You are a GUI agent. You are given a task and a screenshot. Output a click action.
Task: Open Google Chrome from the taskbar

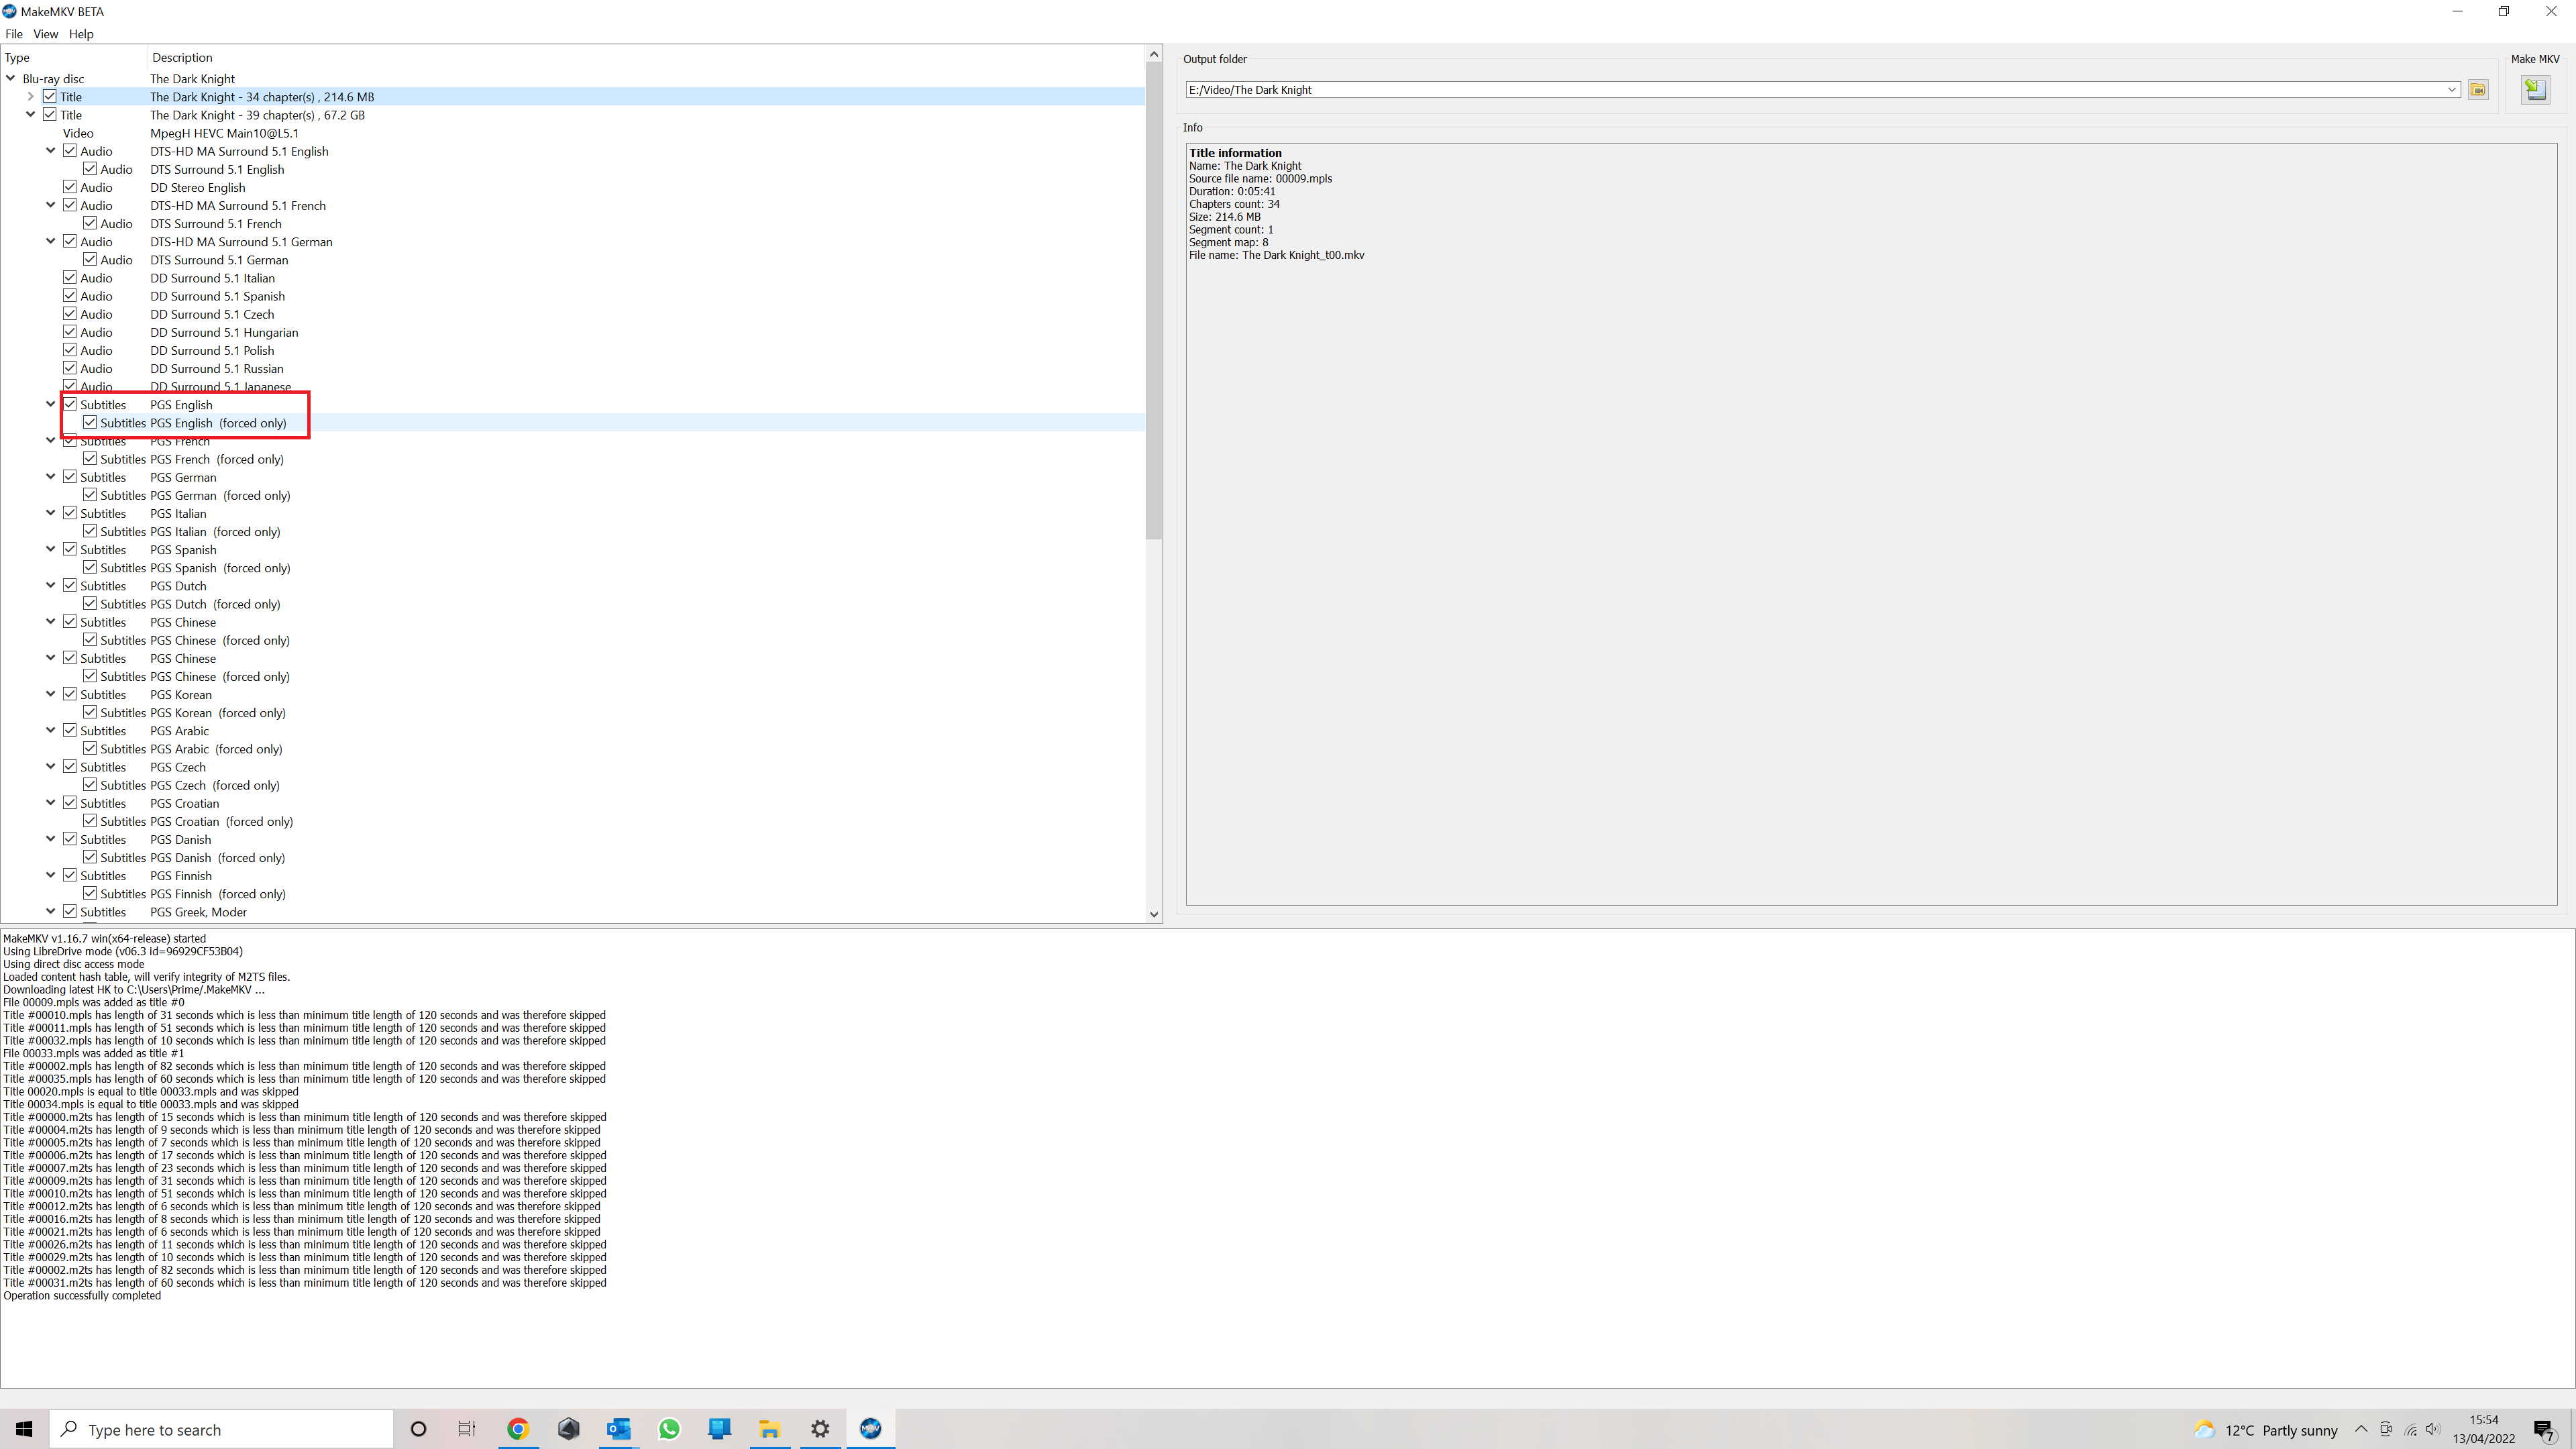click(x=518, y=1429)
